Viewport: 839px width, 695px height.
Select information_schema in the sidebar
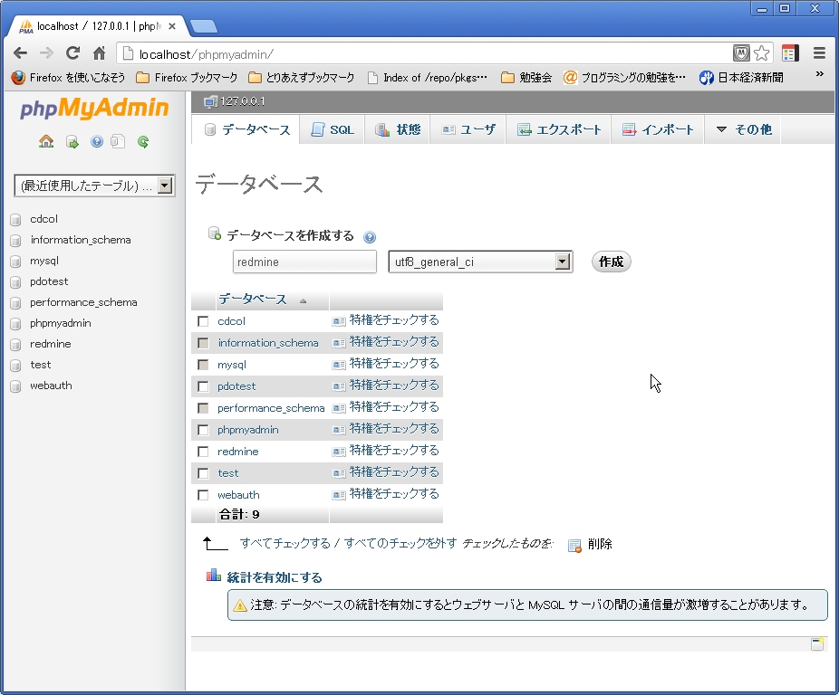[x=81, y=240]
